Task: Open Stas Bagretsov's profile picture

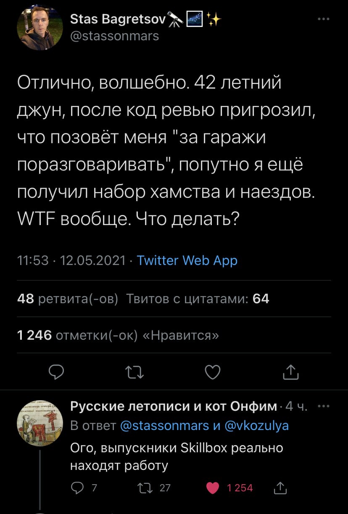Action: click(x=40, y=27)
